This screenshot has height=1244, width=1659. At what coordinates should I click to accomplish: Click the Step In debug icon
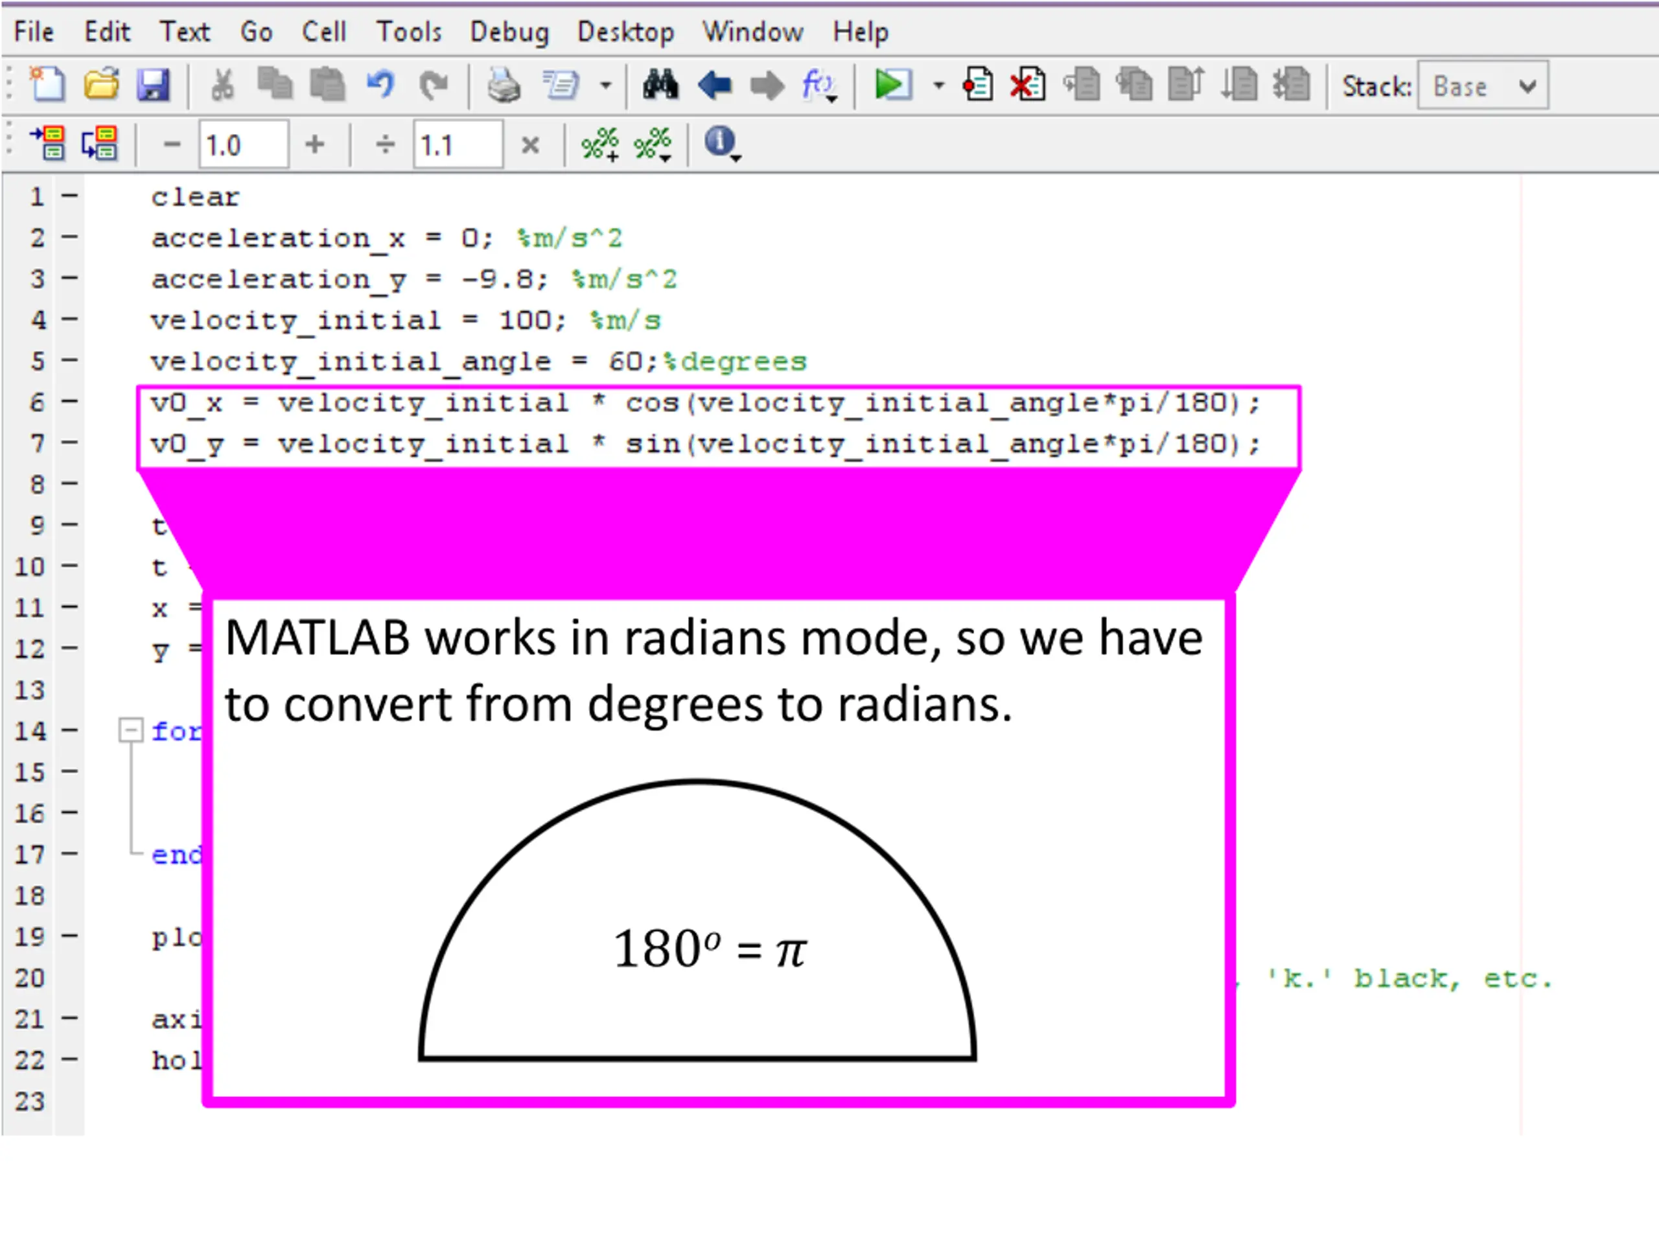coord(1134,84)
